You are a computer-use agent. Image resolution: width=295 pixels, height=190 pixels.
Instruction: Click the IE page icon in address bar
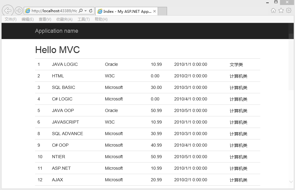28,11
